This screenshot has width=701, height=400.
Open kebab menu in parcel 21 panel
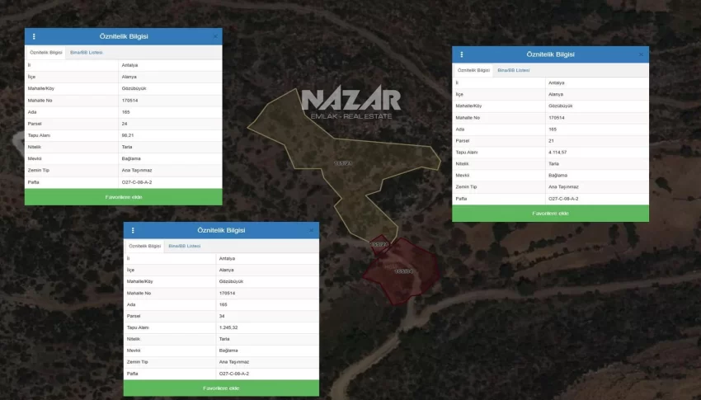coord(461,54)
